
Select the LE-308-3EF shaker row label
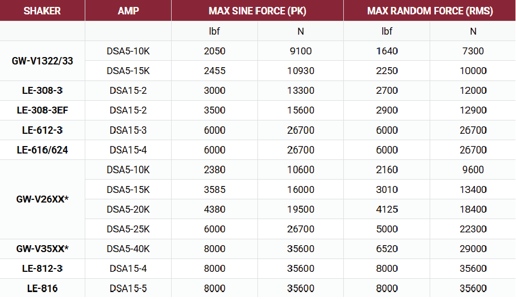pos(42,110)
